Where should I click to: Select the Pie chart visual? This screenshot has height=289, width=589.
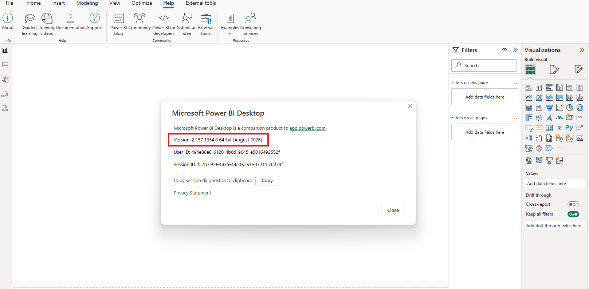coord(570,108)
